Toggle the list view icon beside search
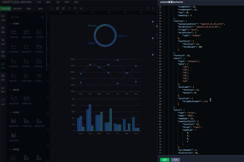The height and width of the screenshot is (162, 244). click(42, 17)
